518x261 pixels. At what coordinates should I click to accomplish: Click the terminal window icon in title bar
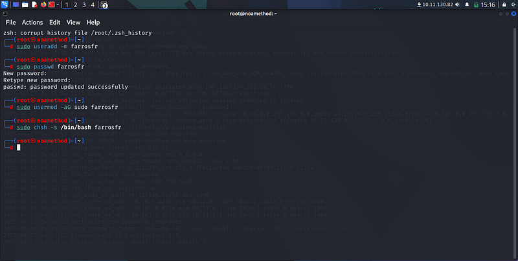click(x=5, y=14)
